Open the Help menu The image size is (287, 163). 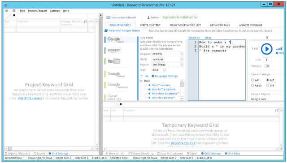coord(66,11)
